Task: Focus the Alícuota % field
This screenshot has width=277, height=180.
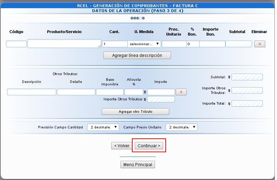Action: tap(134, 92)
